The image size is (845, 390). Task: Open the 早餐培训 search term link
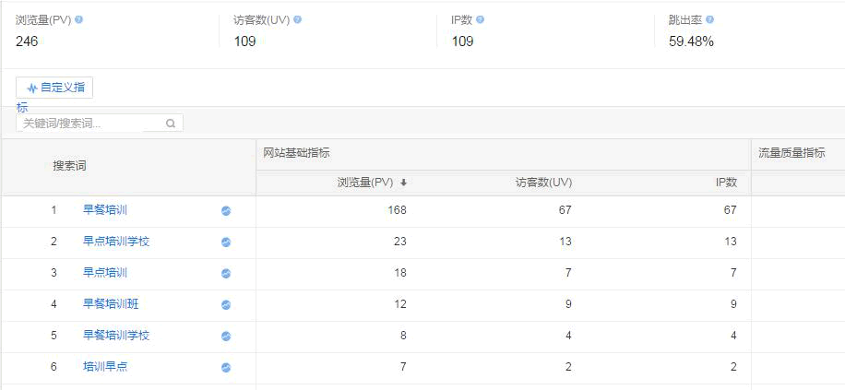click(105, 210)
